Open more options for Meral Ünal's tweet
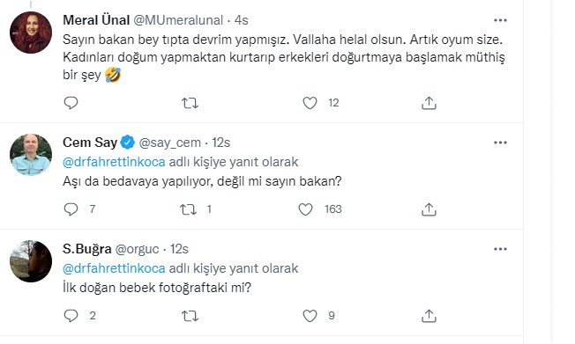575x344 pixels. (500, 20)
